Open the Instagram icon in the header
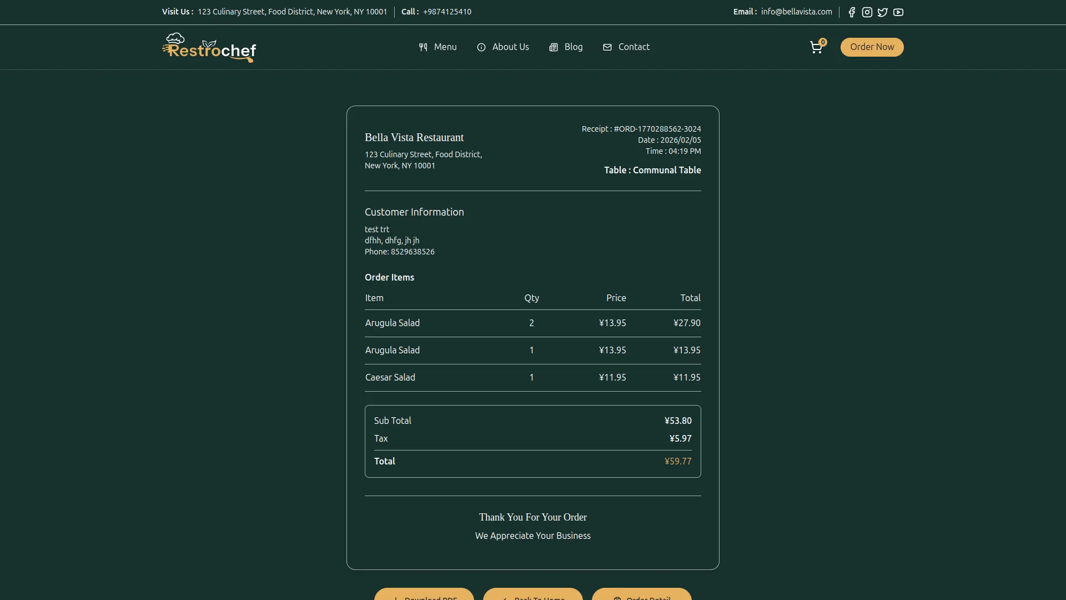 click(x=867, y=12)
